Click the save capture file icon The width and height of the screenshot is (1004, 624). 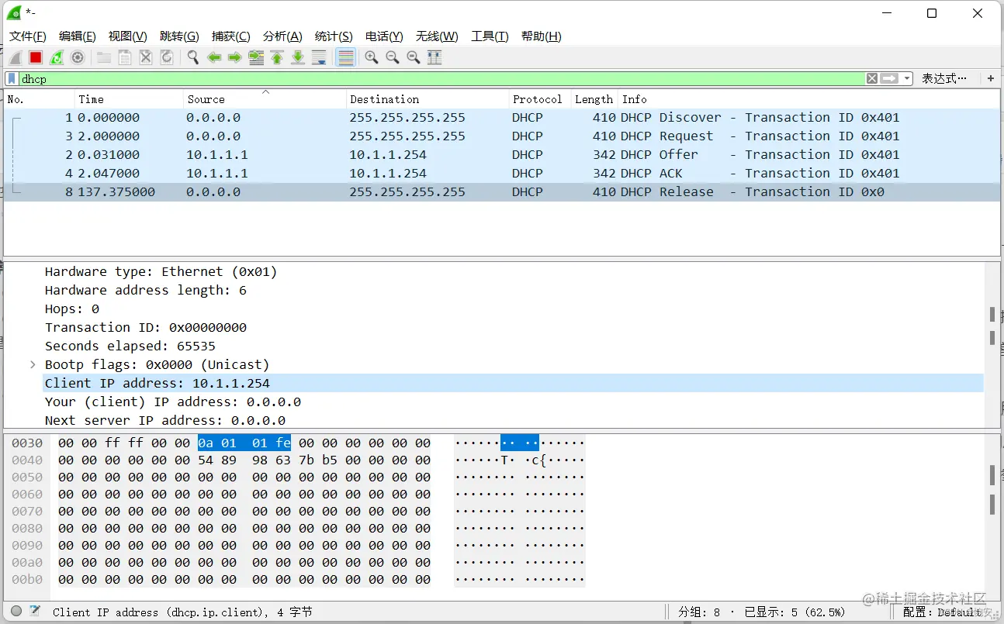[124, 57]
